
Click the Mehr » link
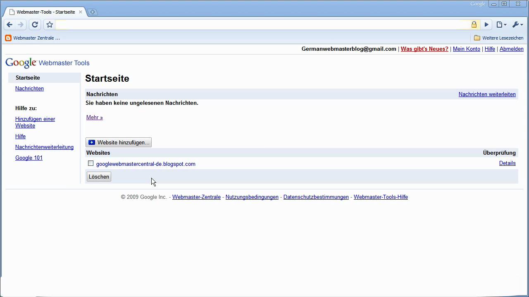95,117
